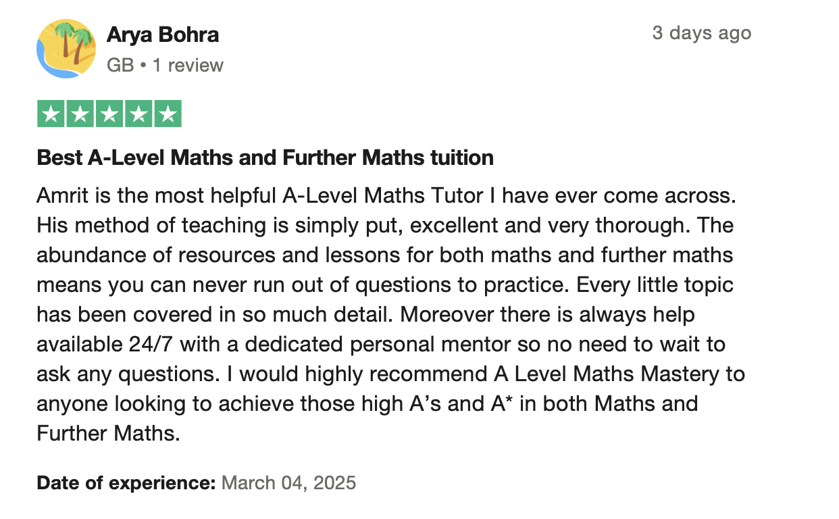Image resolution: width=839 pixels, height=519 pixels.
Task: Select the fifth green rating star
Action: [167, 114]
